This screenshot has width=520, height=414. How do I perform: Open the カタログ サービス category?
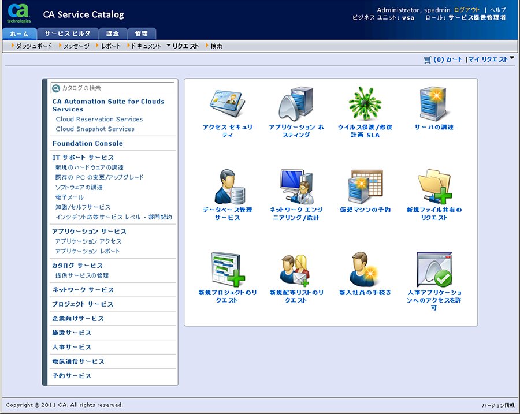tap(77, 266)
